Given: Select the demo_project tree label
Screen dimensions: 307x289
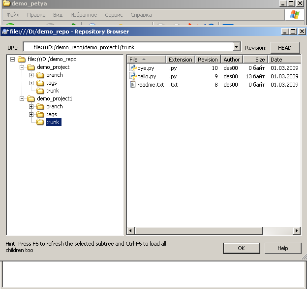Looking at the screenshot, I should pos(53,67).
